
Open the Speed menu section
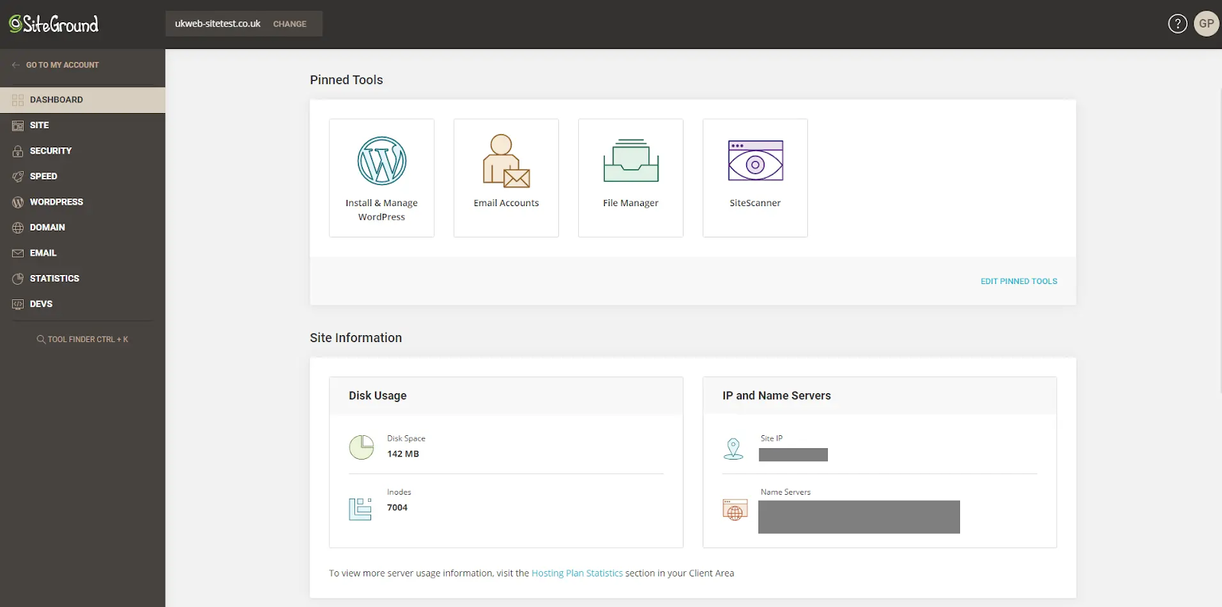[x=82, y=176]
